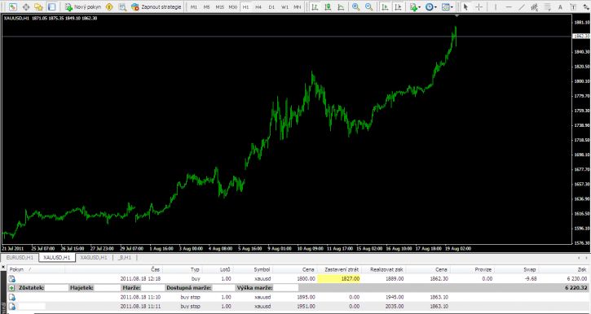The image size is (591, 314).
Task: Open the indicators list dropdown
Action: point(416,7)
